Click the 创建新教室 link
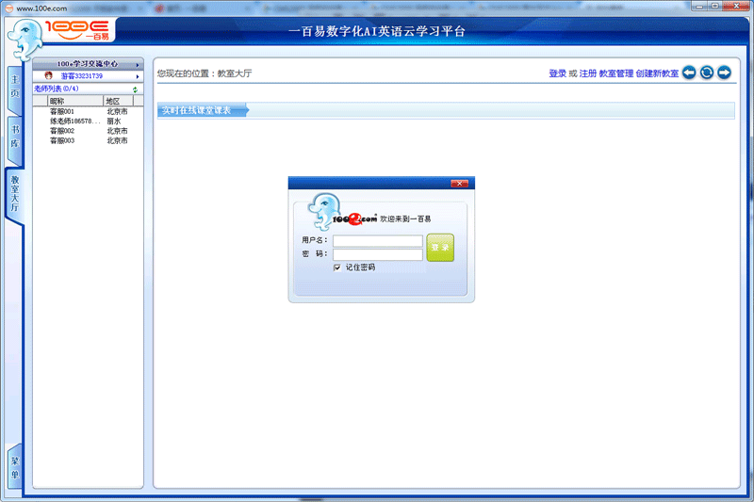The height and width of the screenshot is (502, 754). 657,73
